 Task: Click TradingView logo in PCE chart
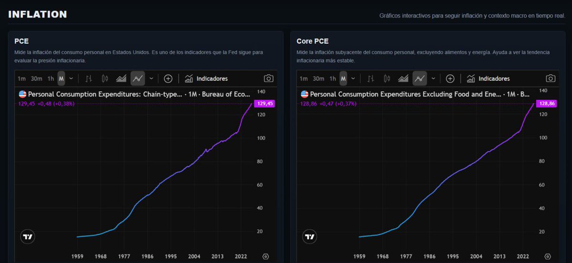click(28, 236)
